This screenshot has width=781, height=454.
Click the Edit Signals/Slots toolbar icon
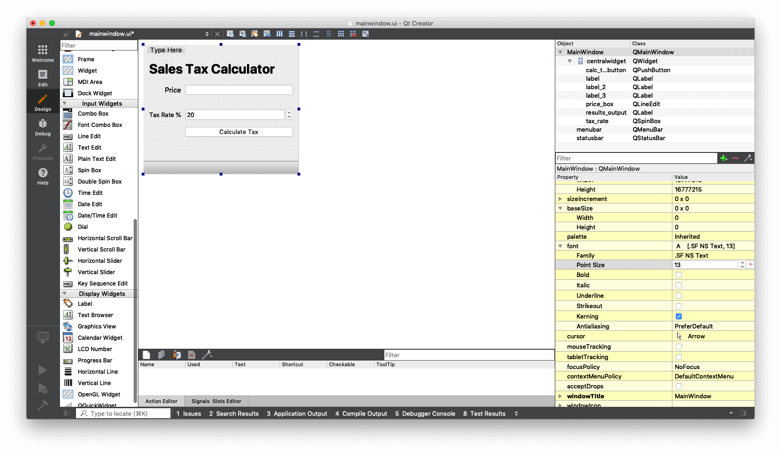pos(243,34)
